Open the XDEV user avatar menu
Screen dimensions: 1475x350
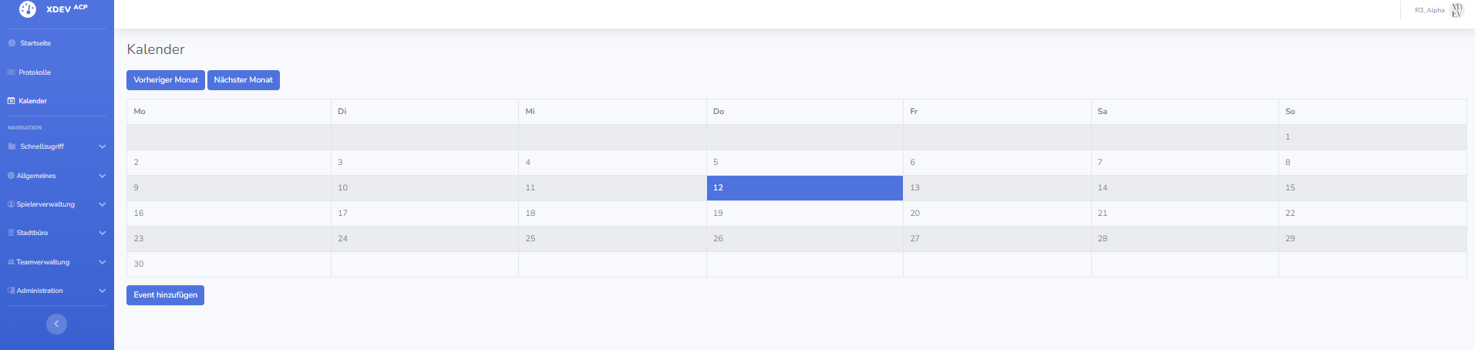coord(1456,10)
